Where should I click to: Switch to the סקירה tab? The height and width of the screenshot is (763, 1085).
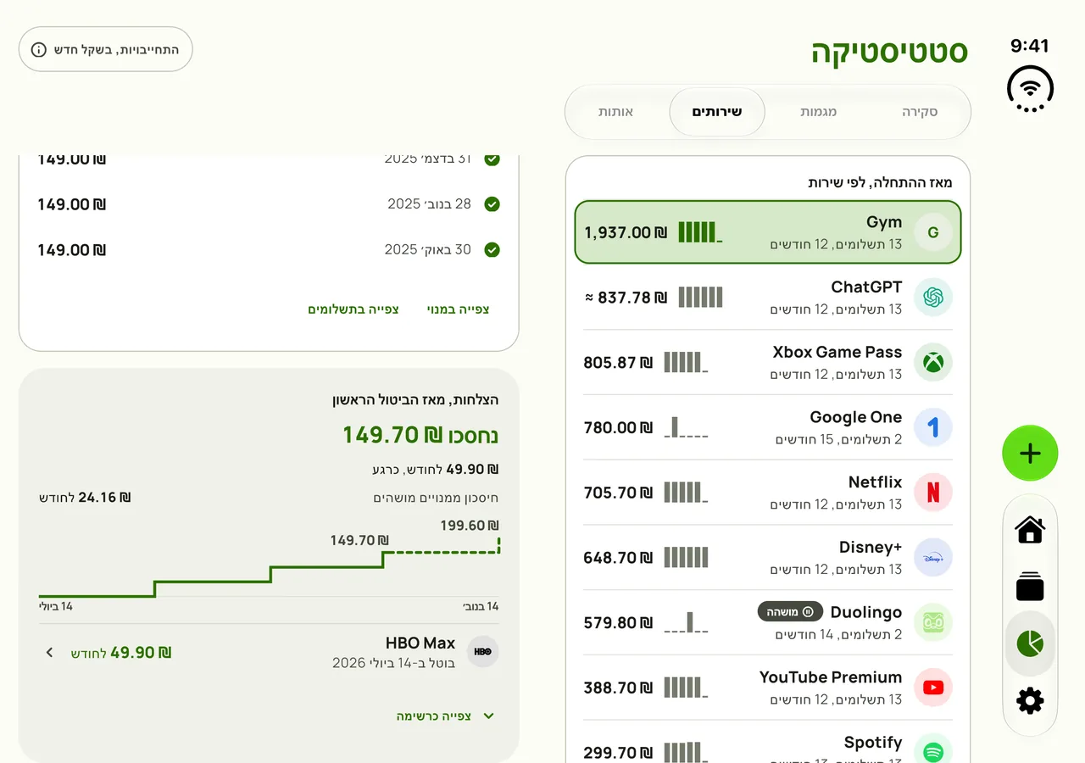(920, 112)
